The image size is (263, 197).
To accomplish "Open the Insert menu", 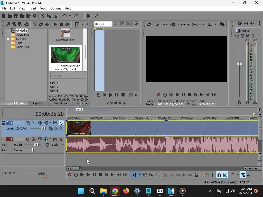I will tap(32, 8).
